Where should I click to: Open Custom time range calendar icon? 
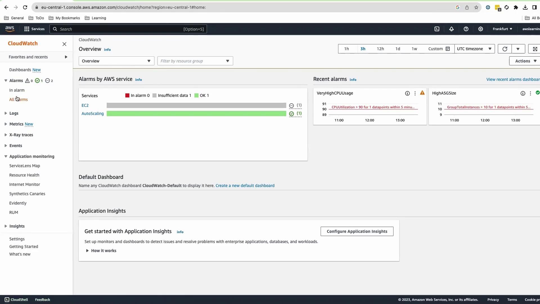[448, 49]
